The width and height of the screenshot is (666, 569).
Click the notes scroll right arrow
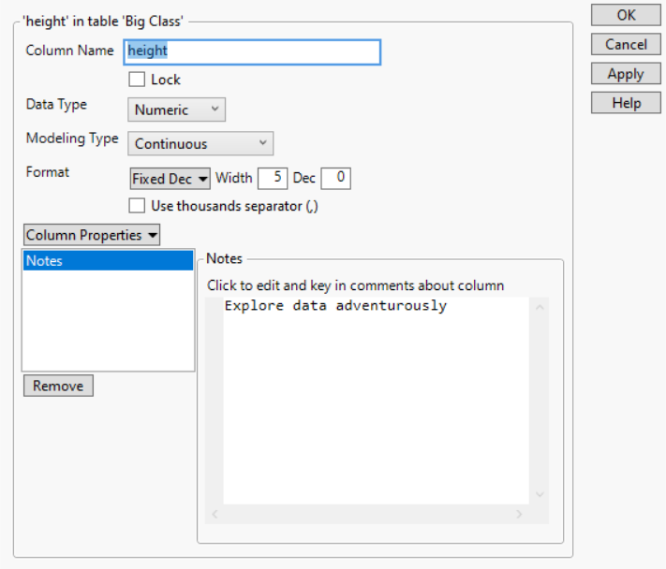pyautogui.click(x=519, y=515)
